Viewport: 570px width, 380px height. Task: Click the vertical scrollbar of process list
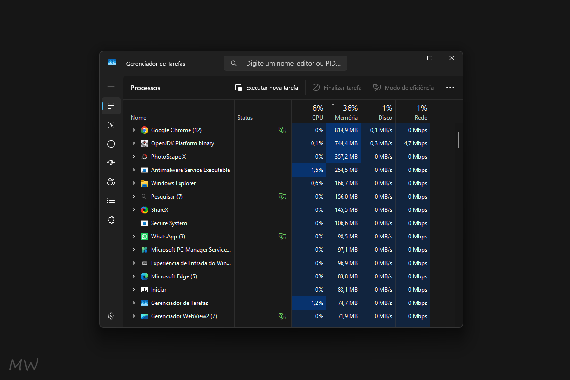pyautogui.click(x=459, y=140)
